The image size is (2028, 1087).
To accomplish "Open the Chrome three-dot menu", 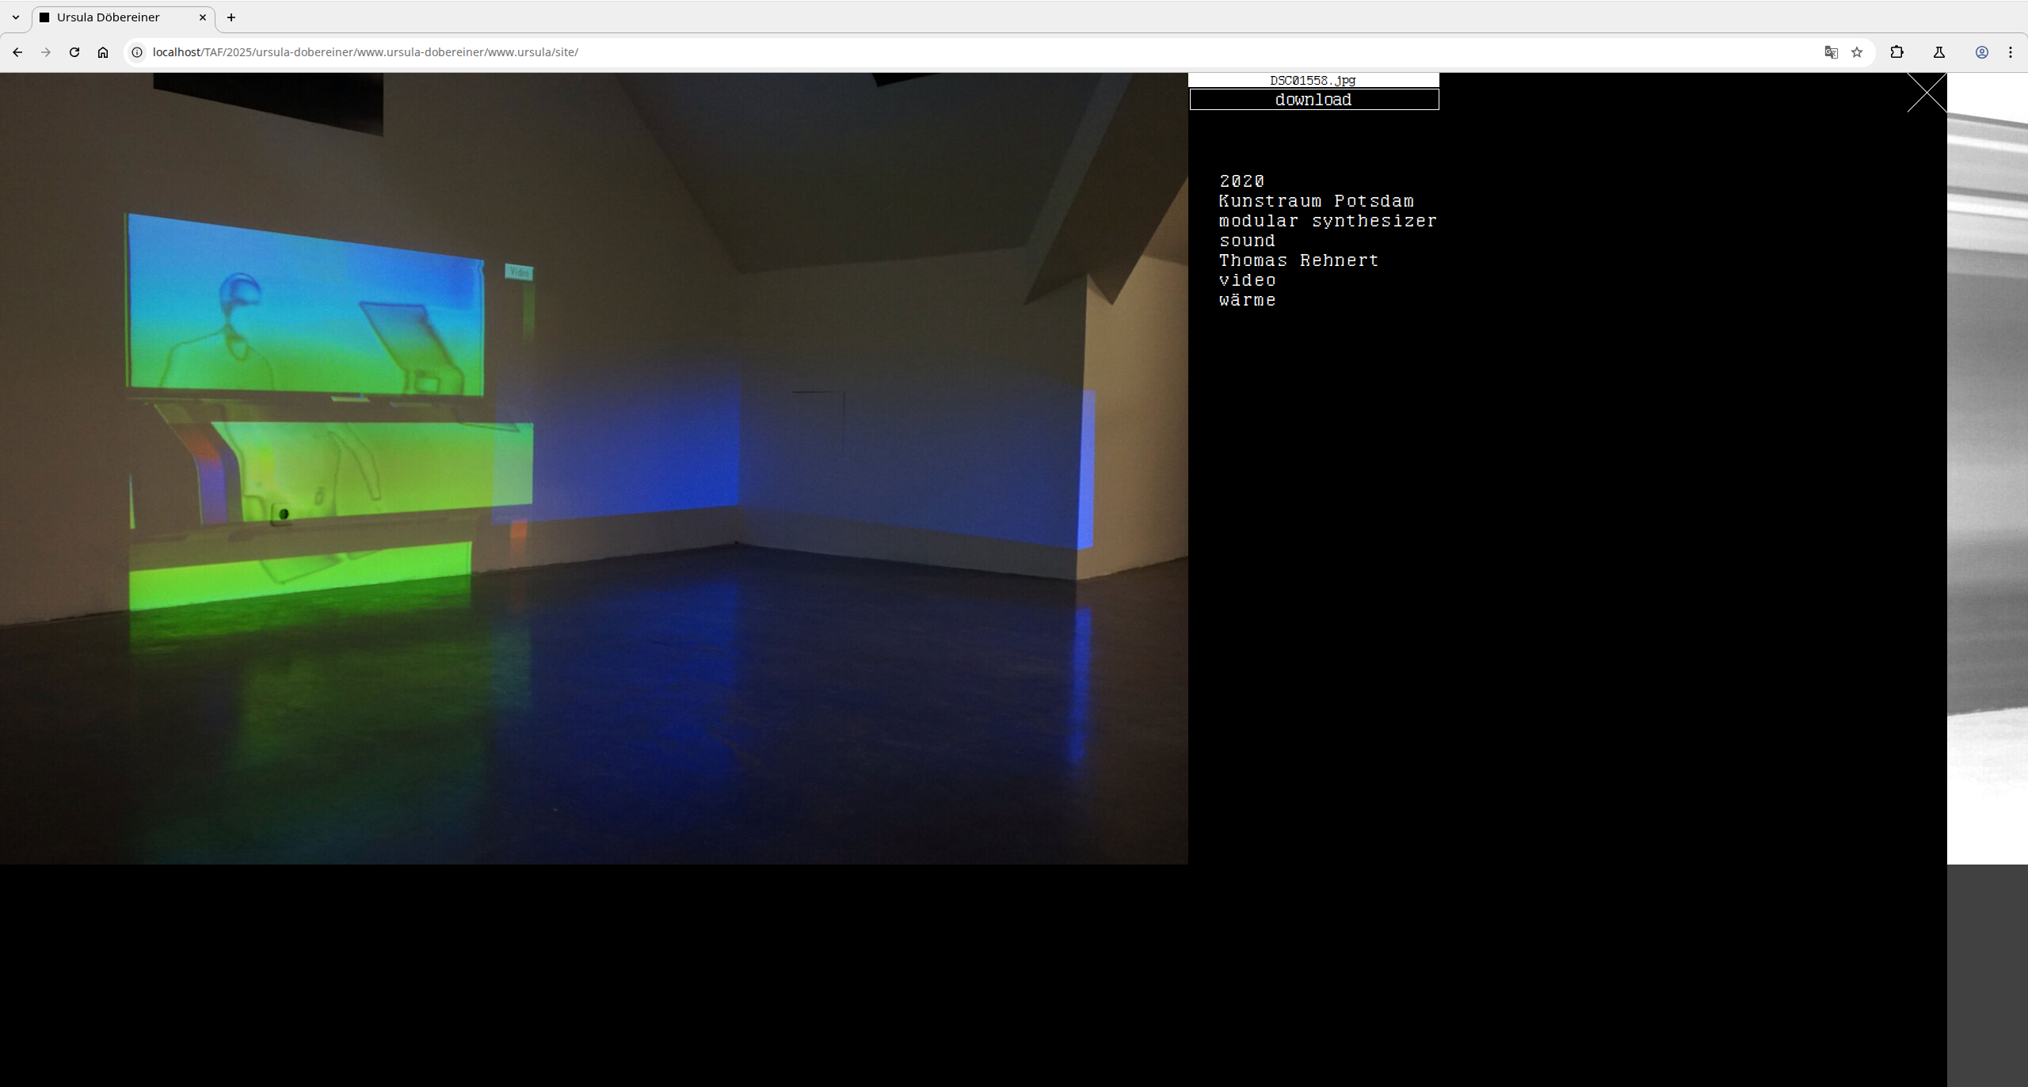I will click(x=2011, y=52).
